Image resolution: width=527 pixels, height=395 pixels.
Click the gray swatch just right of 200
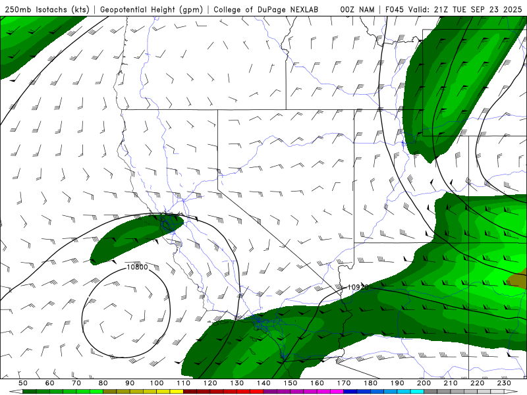(x=431, y=392)
